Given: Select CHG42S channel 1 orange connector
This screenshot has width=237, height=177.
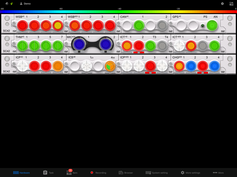Looking at the screenshot, I should click(x=179, y=66).
